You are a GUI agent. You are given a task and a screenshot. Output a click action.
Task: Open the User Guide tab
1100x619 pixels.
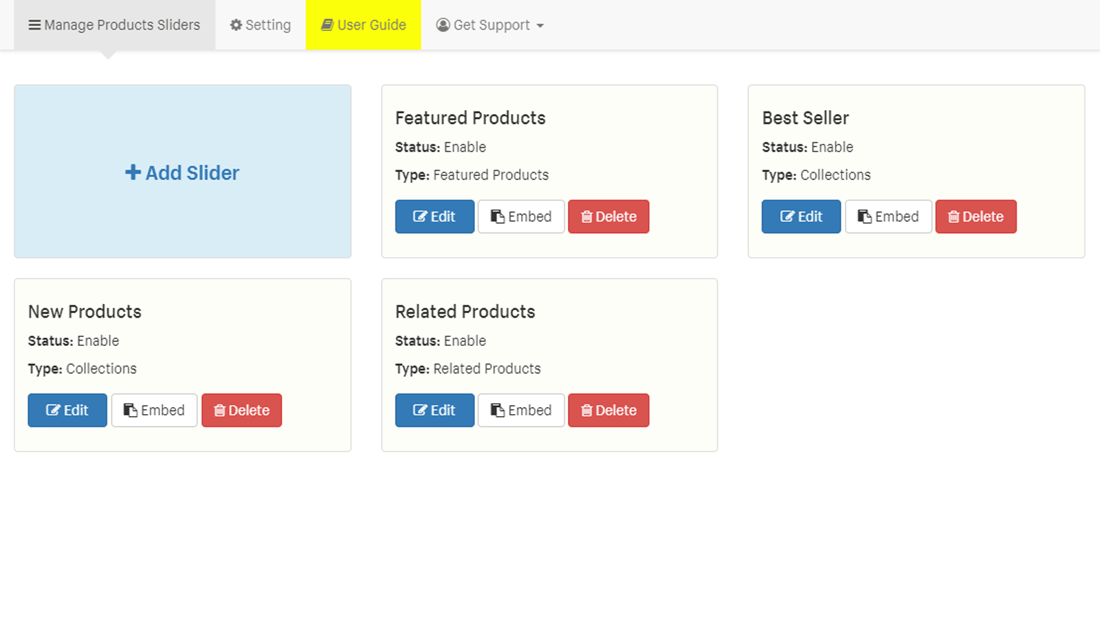tap(364, 25)
